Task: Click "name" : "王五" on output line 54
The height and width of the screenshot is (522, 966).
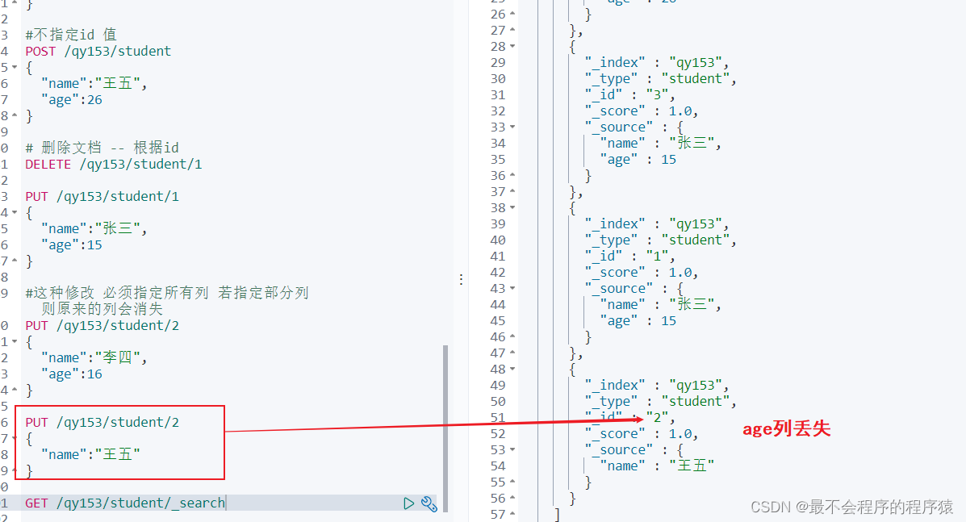Action: click(657, 466)
